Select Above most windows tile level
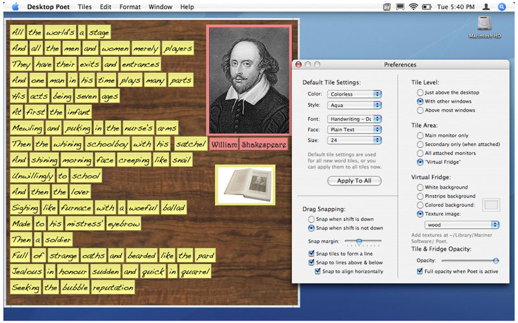Screen dimensions: 518x323 click(x=446, y=110)
